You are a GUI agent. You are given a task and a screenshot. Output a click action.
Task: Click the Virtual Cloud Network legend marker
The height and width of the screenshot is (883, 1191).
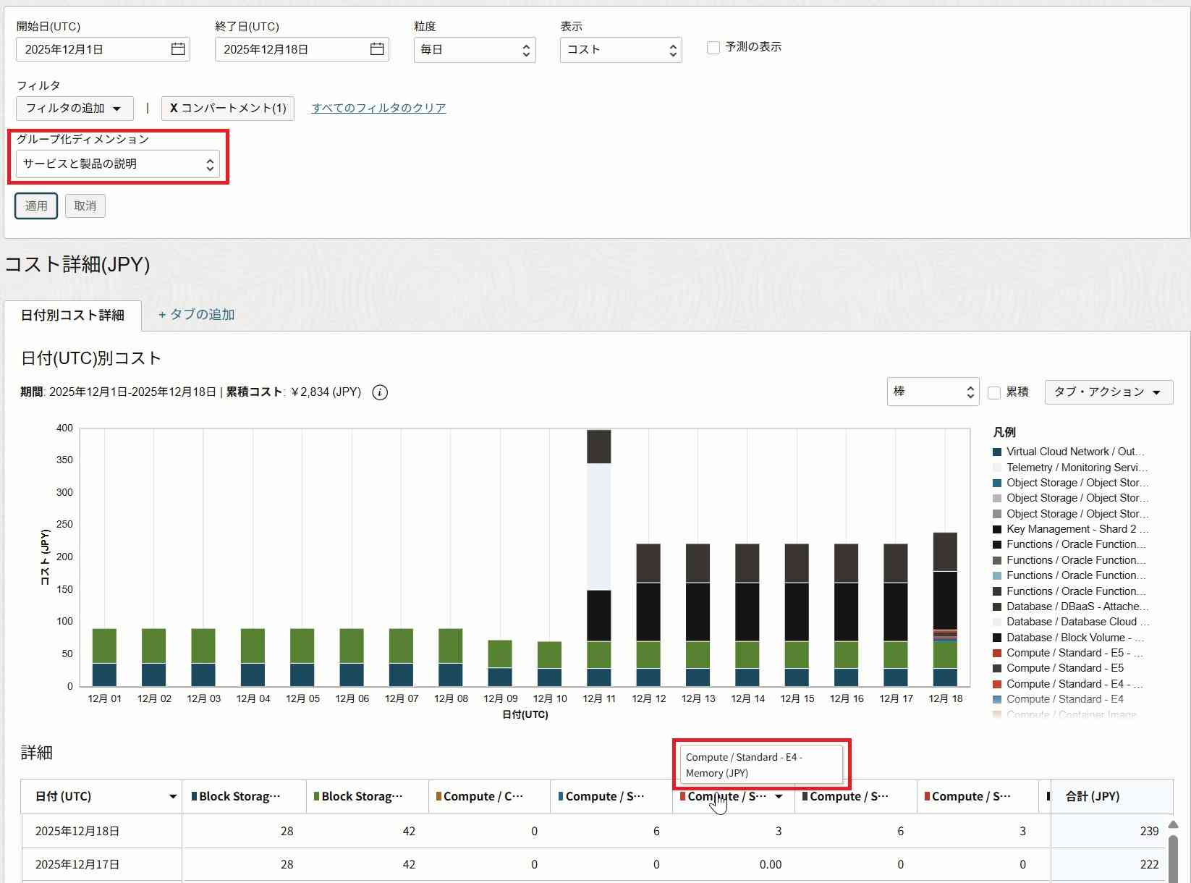[997, 452]
